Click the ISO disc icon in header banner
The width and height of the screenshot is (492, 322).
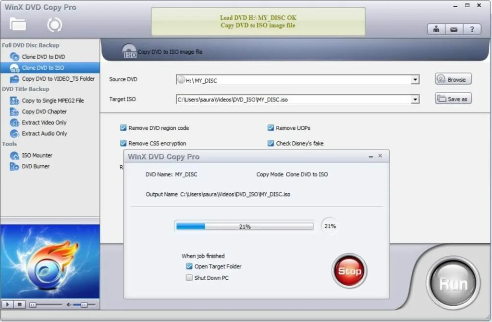click(129, 51)
